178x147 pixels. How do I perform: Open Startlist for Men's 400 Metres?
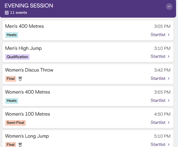click(x=158, y=35)
